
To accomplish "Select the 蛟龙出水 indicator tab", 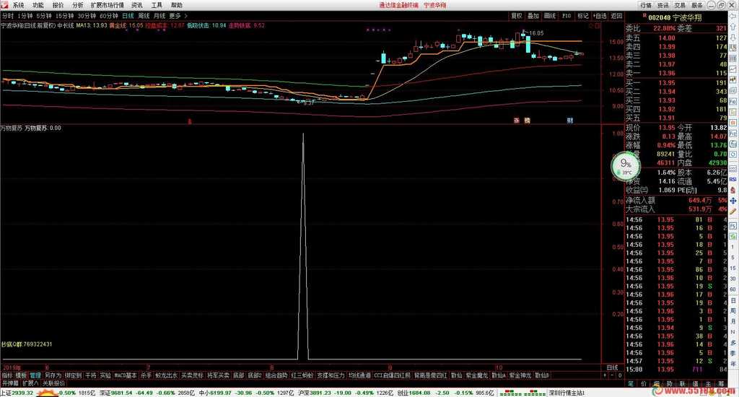I will coord(167,376).
